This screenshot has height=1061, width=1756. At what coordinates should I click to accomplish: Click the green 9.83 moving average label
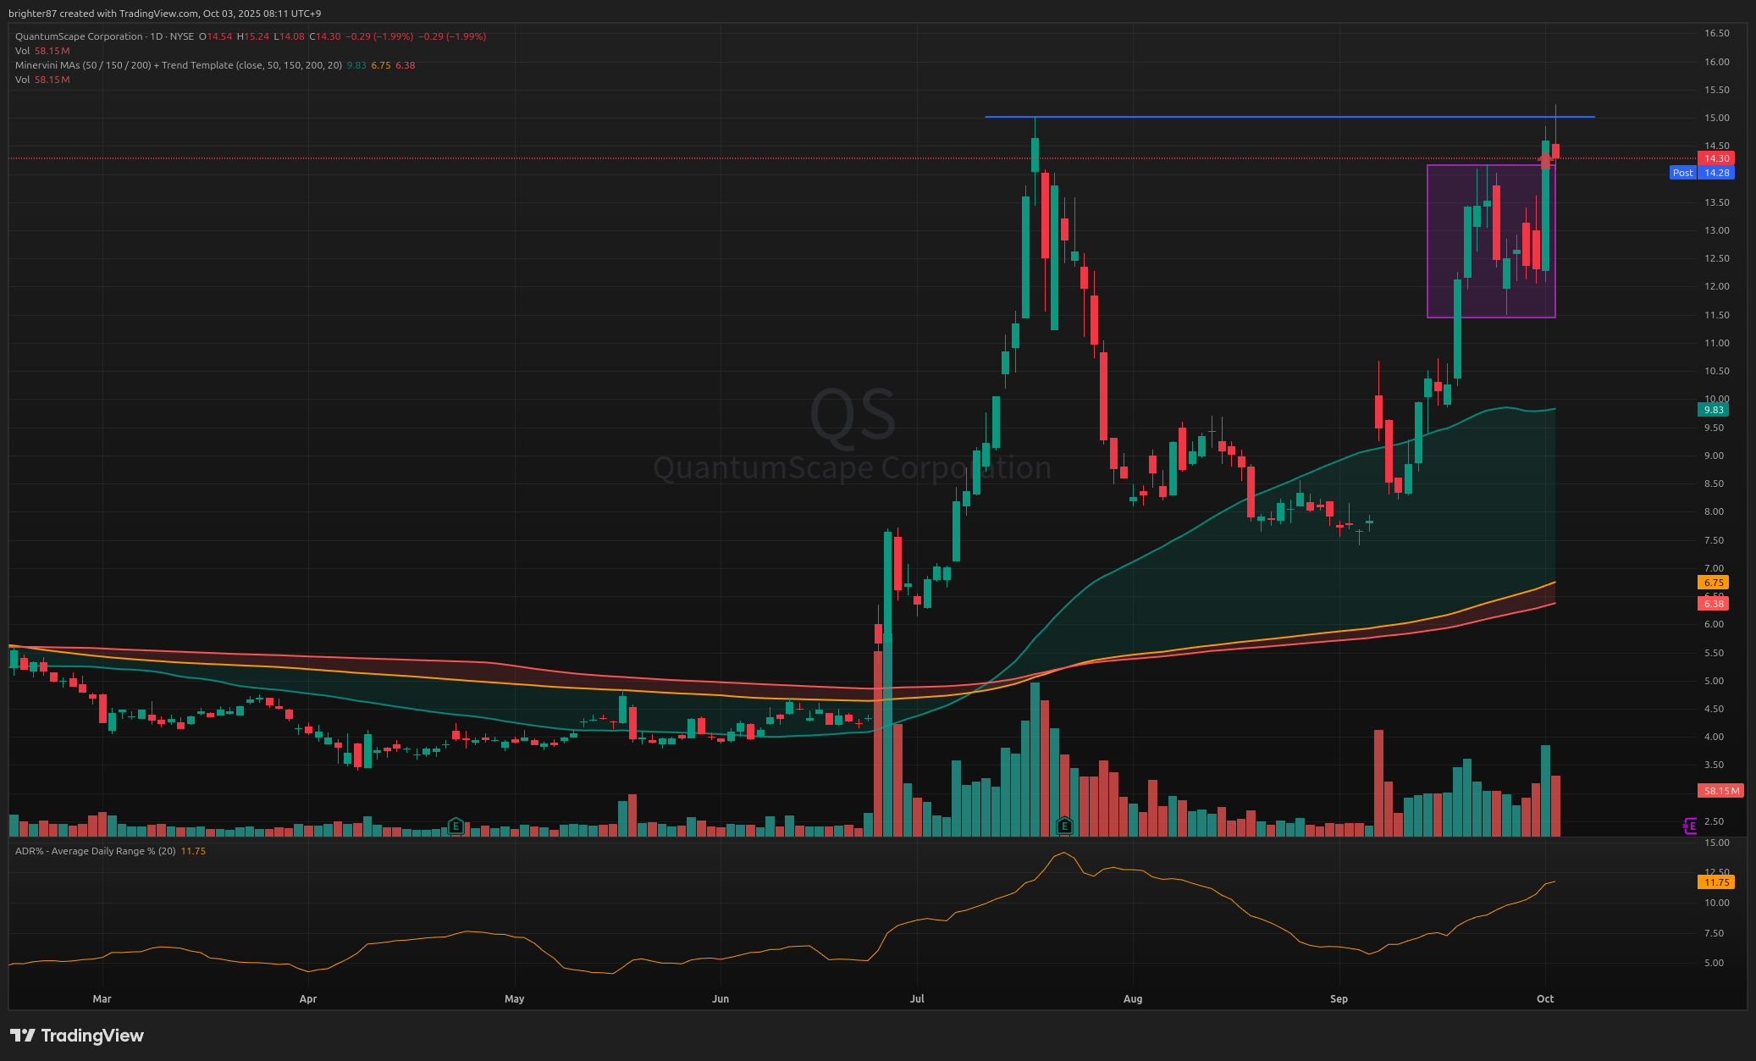(x=1714, y=410)
